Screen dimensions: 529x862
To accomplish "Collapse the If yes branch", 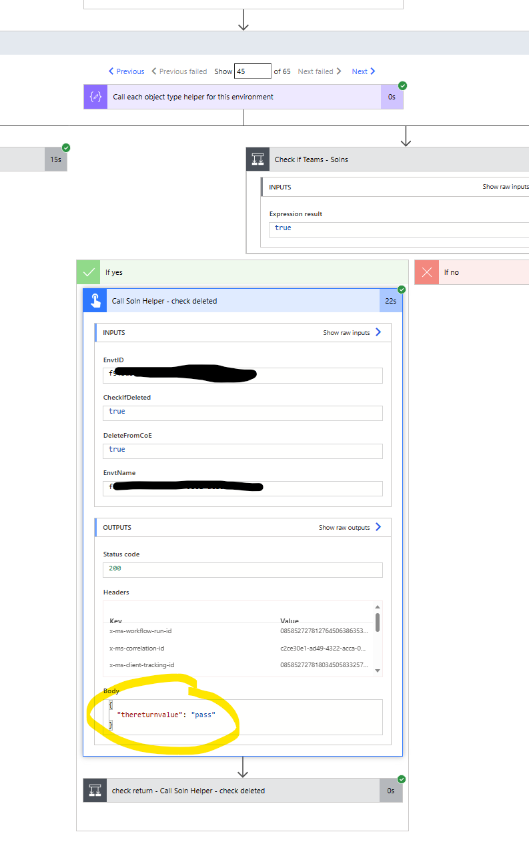I will 242,272.
